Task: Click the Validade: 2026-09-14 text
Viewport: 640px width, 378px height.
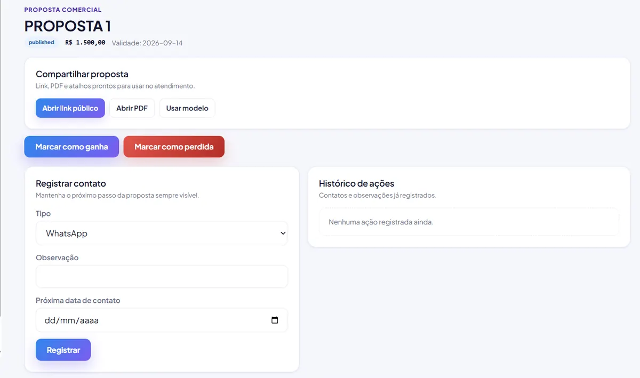Action: [x=147, y=43]
